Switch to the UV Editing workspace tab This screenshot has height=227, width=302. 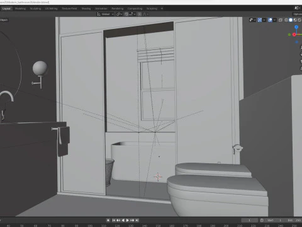pyautogui.click(x=51, y=9)
